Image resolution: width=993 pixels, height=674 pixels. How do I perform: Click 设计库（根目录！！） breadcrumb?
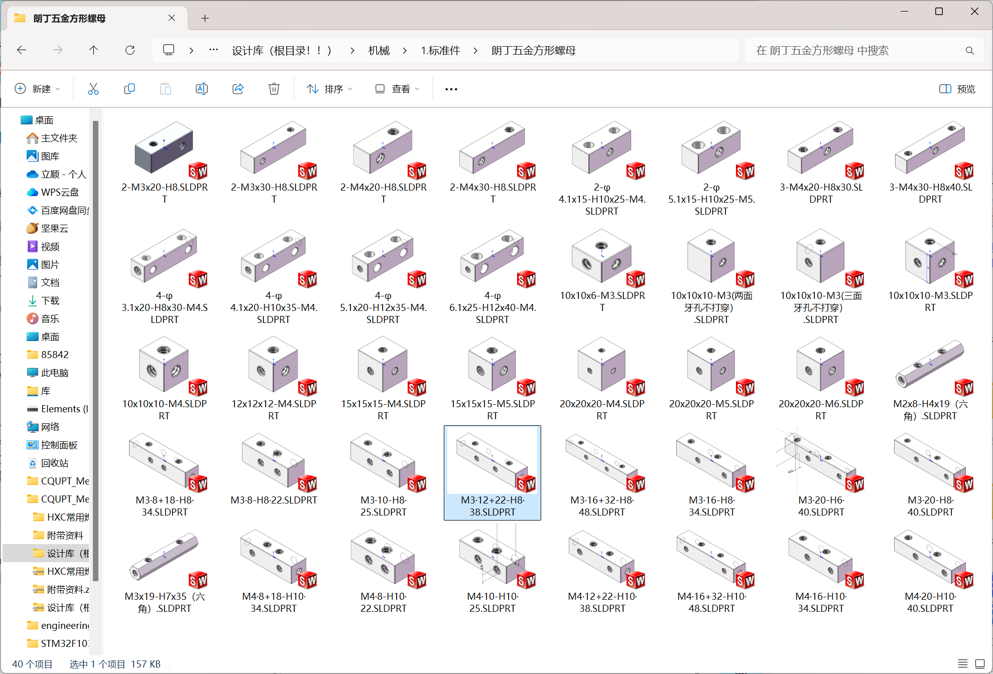282,51
